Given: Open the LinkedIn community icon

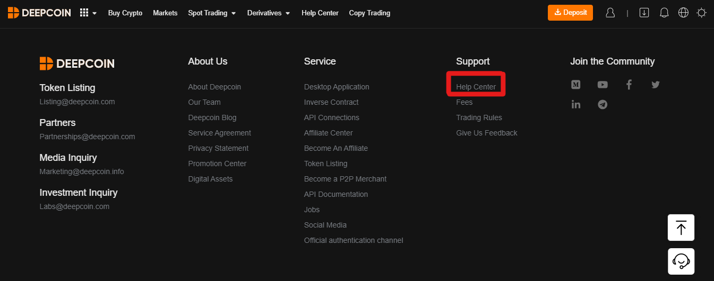Looking at the screenshot, I should point(575,104).
